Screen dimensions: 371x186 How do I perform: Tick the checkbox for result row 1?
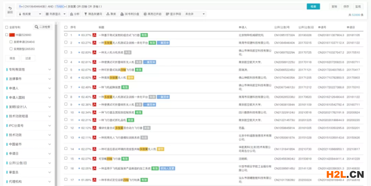(66, 35)
